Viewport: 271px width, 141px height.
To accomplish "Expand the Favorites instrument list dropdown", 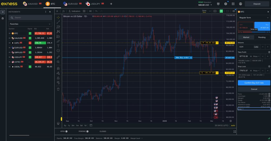I will (30, 24).
